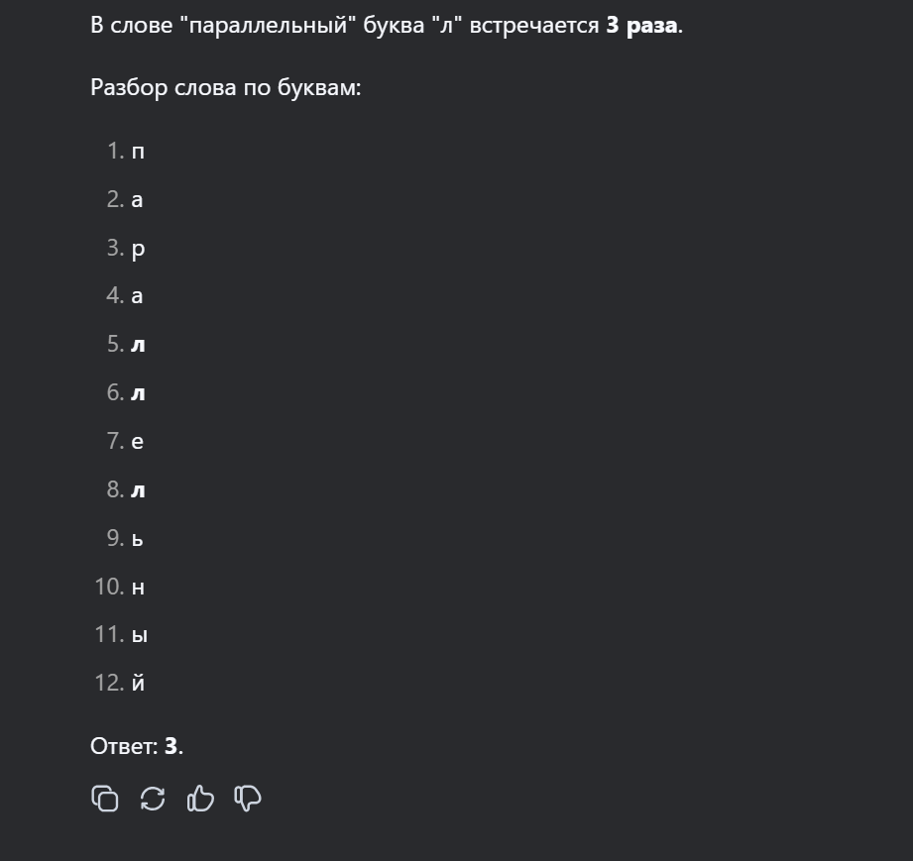Click the bold "3 раза" text
Image resolution: width=913 pixels, height=861 pixels.
(x=642, y=26)
